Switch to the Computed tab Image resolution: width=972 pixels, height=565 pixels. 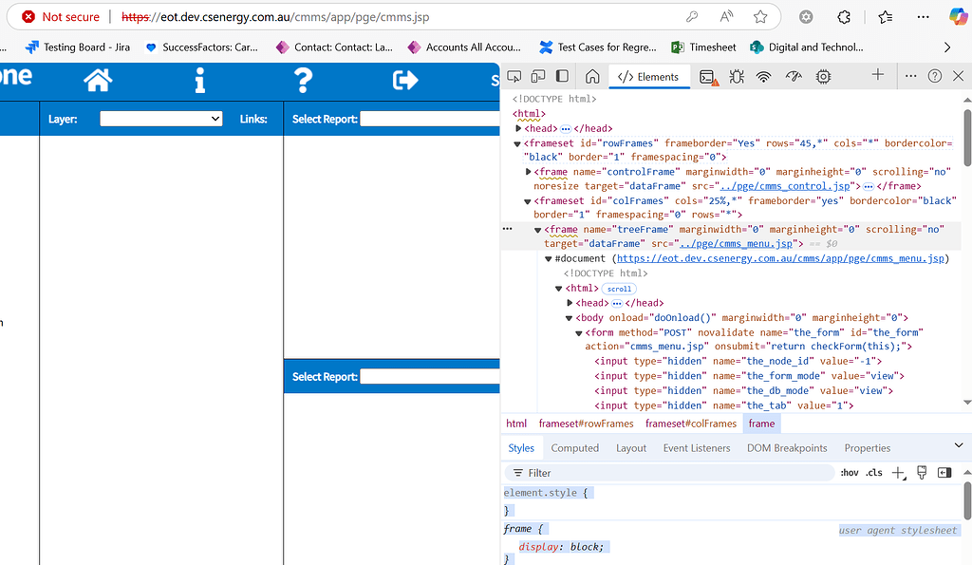[x=574, y=447]
